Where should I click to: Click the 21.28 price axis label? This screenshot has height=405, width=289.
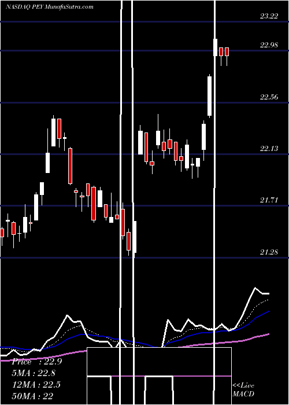269,252
